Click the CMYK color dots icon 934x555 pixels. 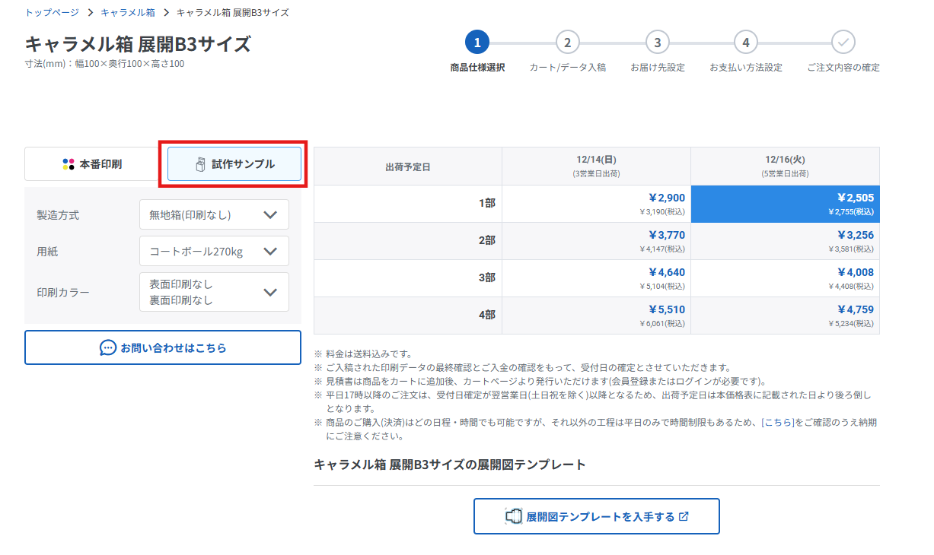coord(69,164)
